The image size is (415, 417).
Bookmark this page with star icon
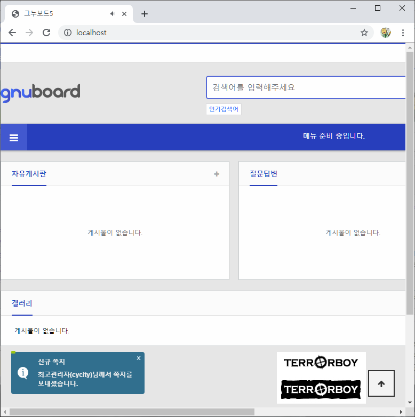364,33
